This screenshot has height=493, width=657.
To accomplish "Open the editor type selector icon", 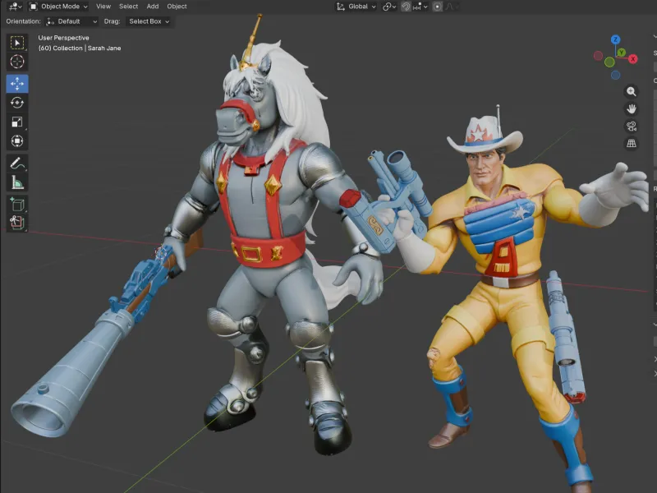I will (16, 7).
